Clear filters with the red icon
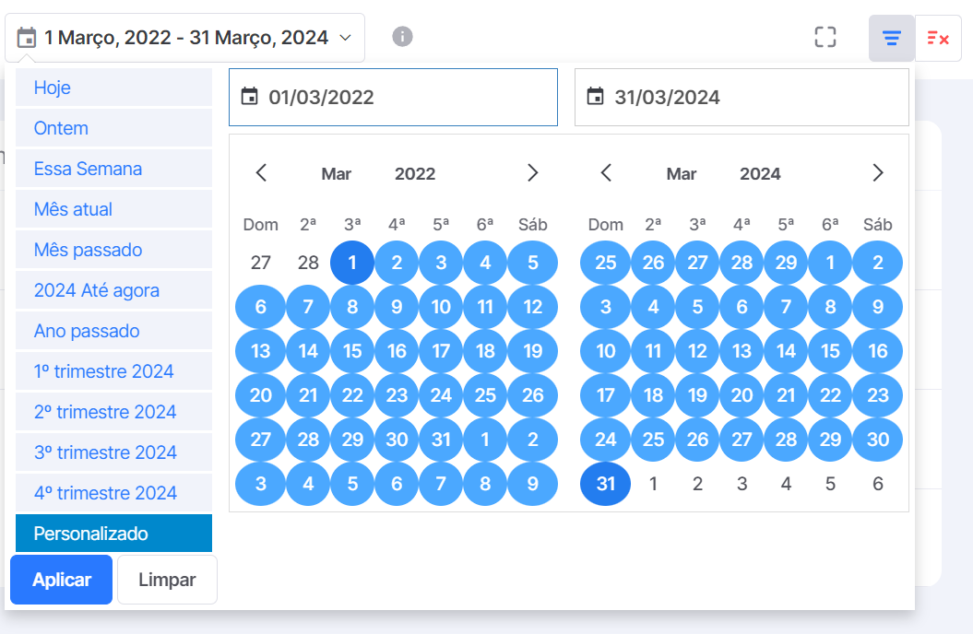 click(938, 39)
